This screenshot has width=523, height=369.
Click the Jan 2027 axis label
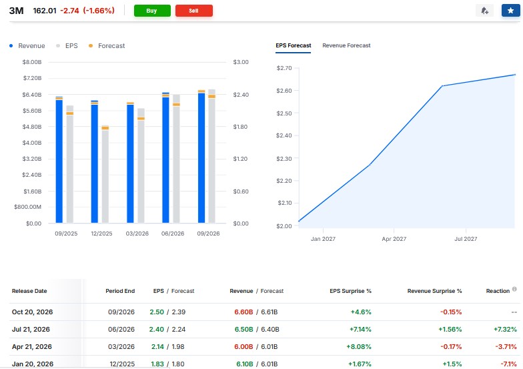coord(323,239)
